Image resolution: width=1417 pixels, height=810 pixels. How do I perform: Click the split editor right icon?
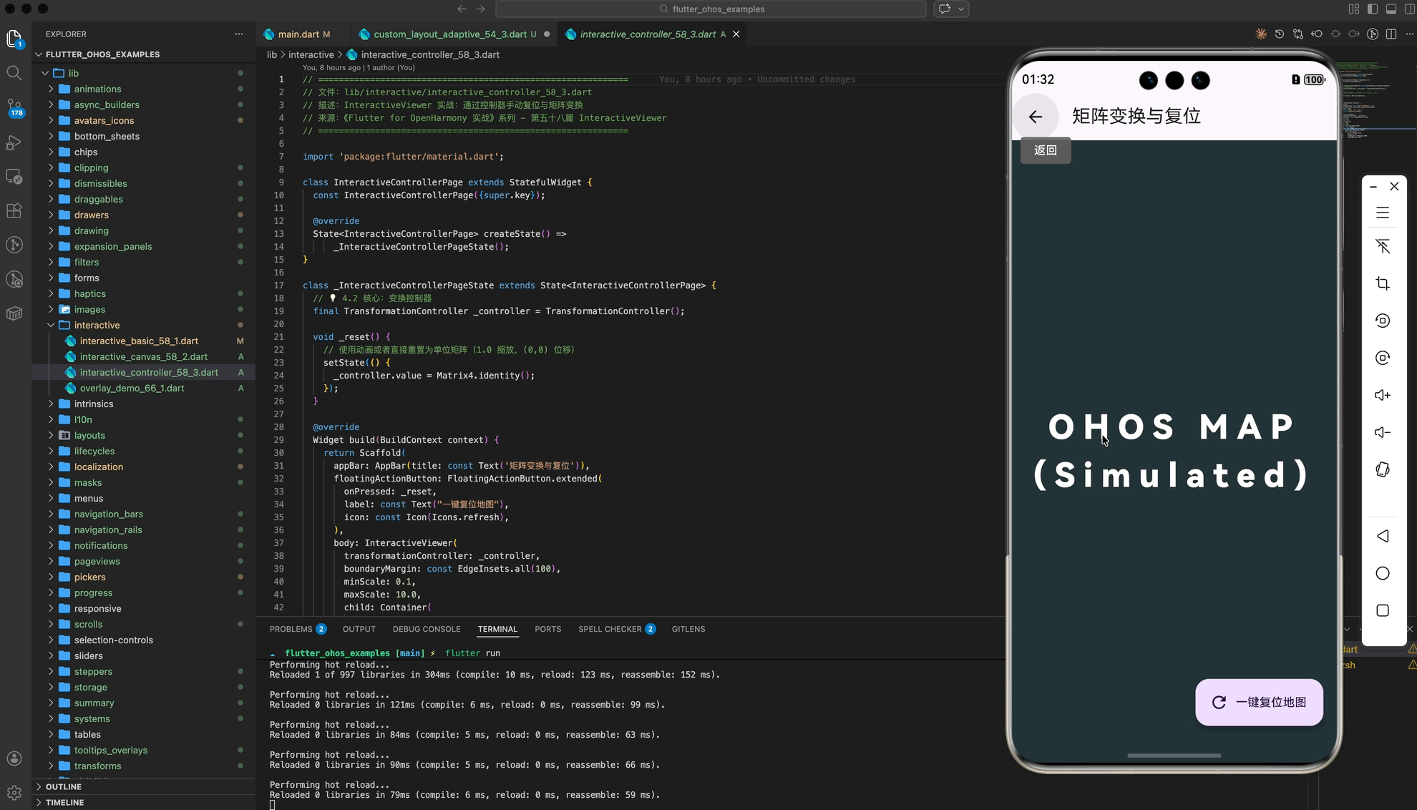1391,34
